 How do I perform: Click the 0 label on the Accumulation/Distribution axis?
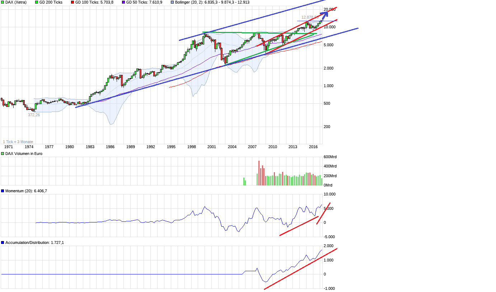pos(325,274)
